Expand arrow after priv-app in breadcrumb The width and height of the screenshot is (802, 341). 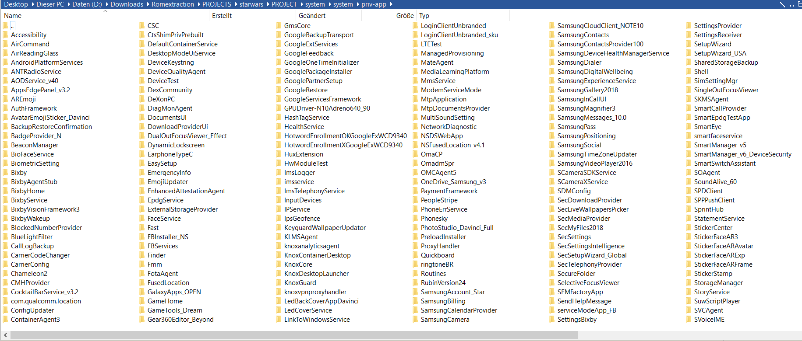pos(391,4)
